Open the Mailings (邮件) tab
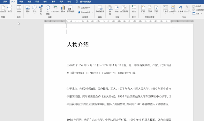This screenshot has height=121, width=204. pos(45,2)
